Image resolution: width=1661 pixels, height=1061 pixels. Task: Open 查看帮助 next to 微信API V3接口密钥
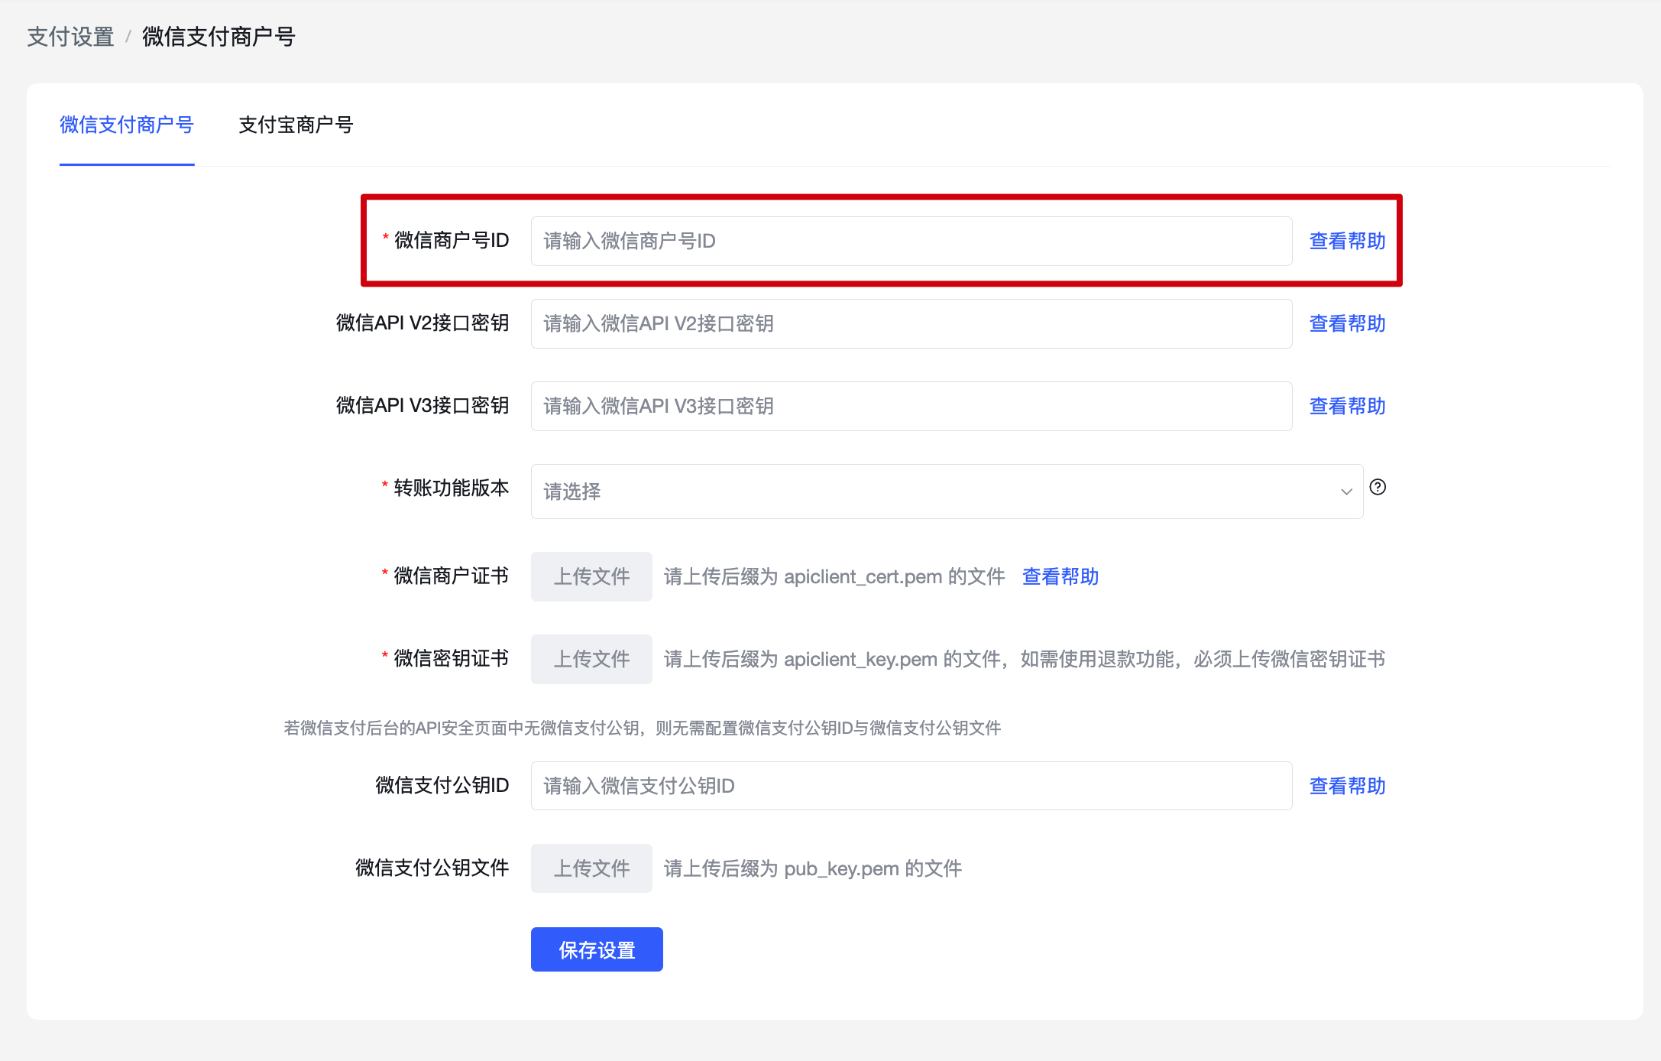click(1347, 406)
